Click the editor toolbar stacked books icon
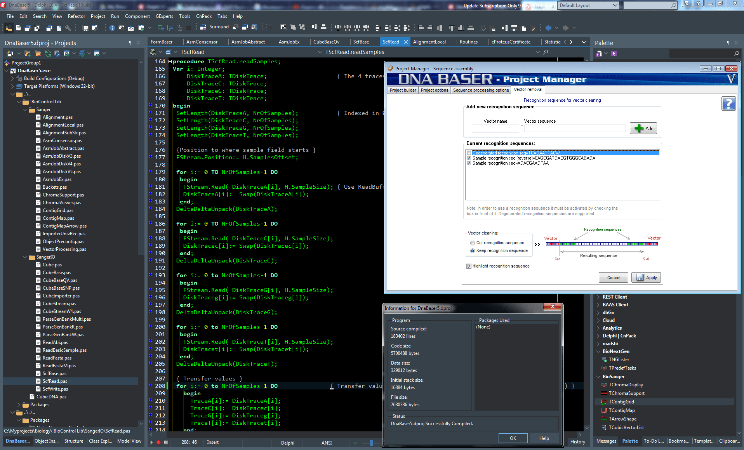Image resolution: width=744 pixels, height=450 pixels. point(153,52)
